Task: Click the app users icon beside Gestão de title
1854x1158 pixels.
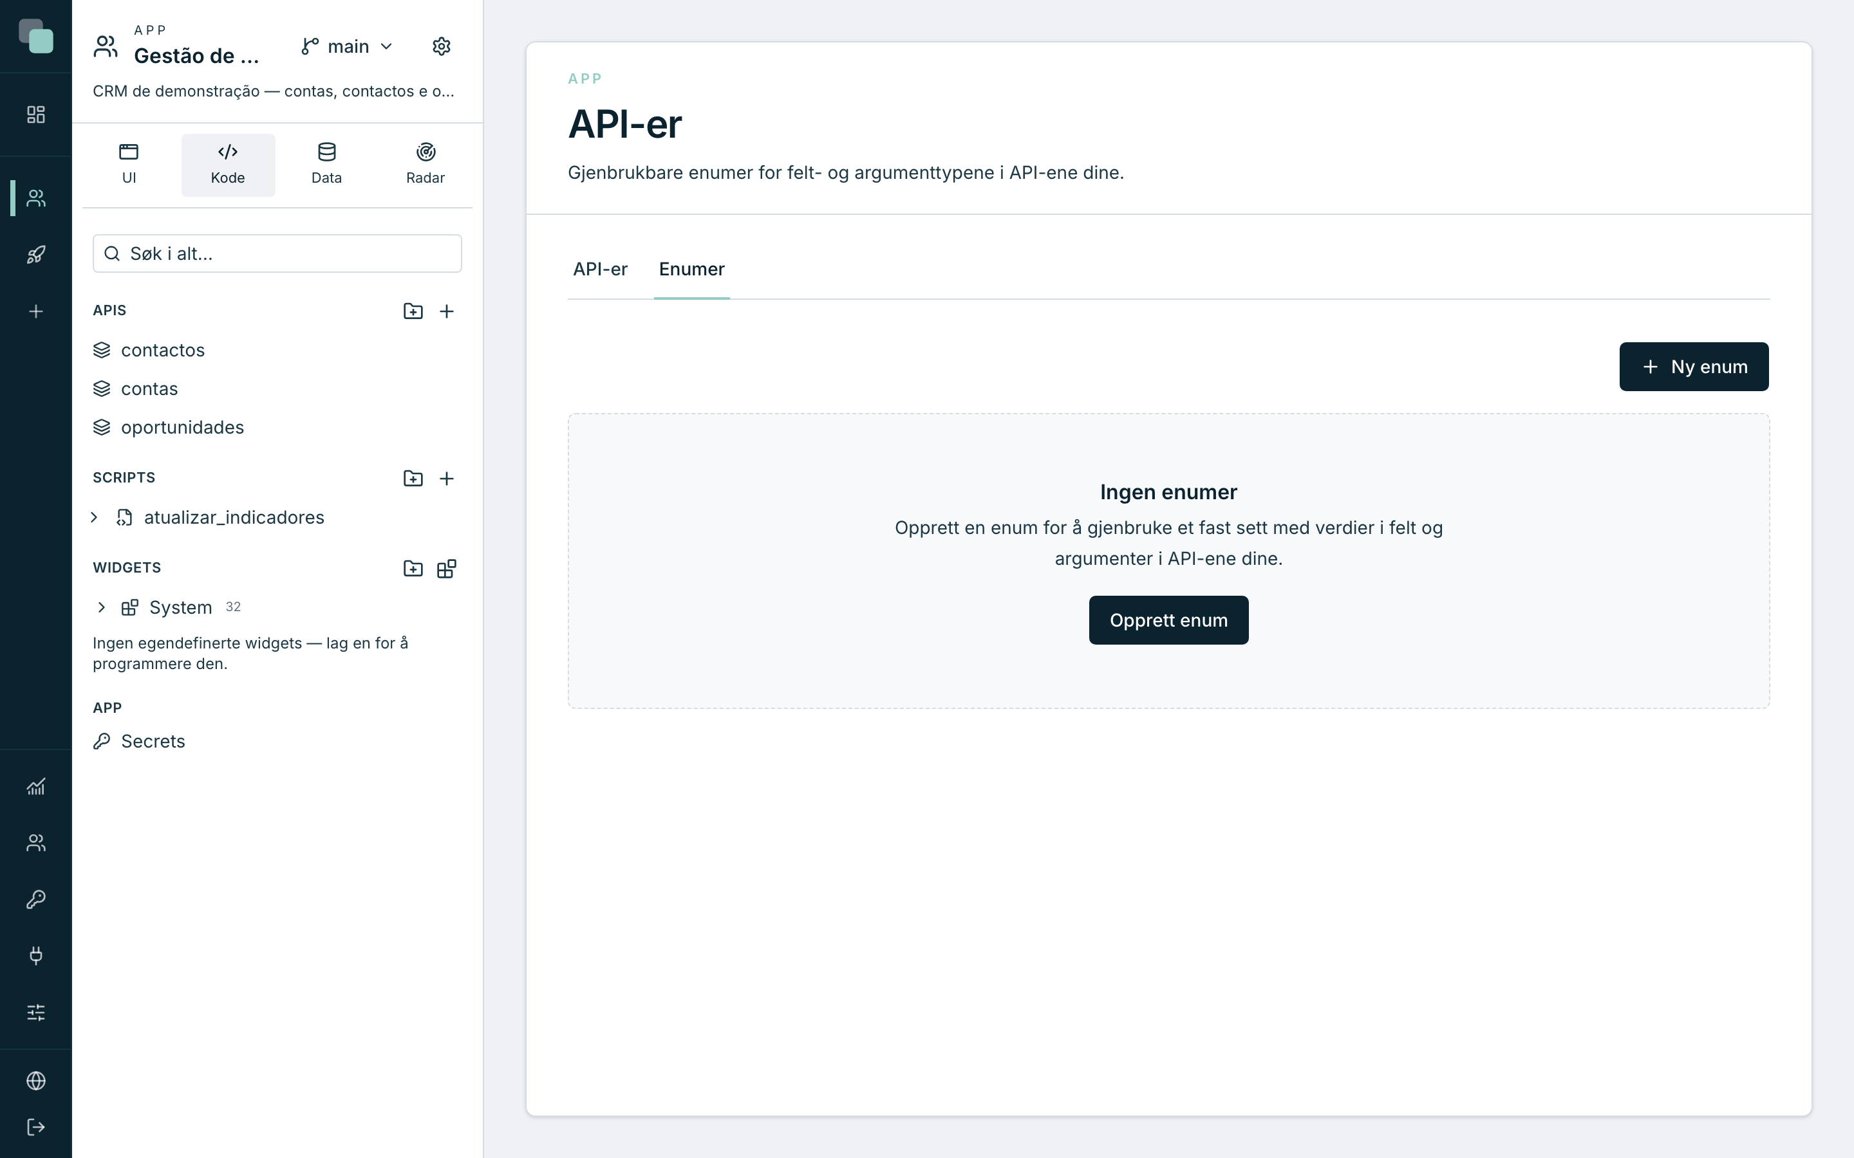Action: pos(106,47)
